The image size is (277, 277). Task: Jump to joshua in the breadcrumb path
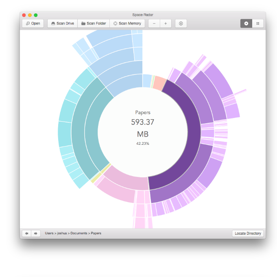[x=63, y=233]
